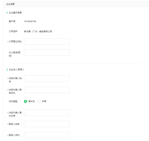This screenshot has height=141, width=149.
Task: Click the 公司全称 label
Action: (13, 31)
